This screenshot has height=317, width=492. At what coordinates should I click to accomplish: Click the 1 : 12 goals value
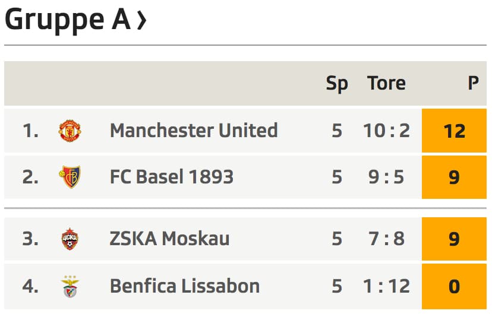[x=386, y=286]
